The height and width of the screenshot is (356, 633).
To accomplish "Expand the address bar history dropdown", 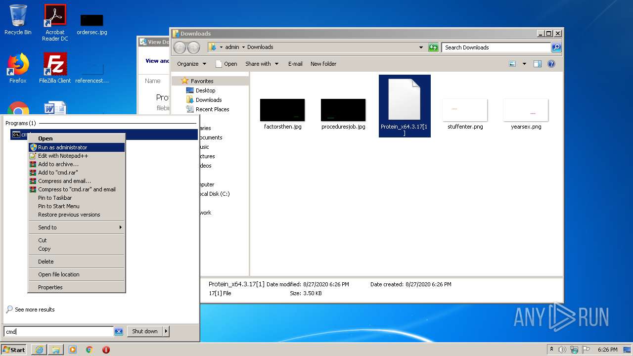I will pyautogui.click(x=421, y=47).
